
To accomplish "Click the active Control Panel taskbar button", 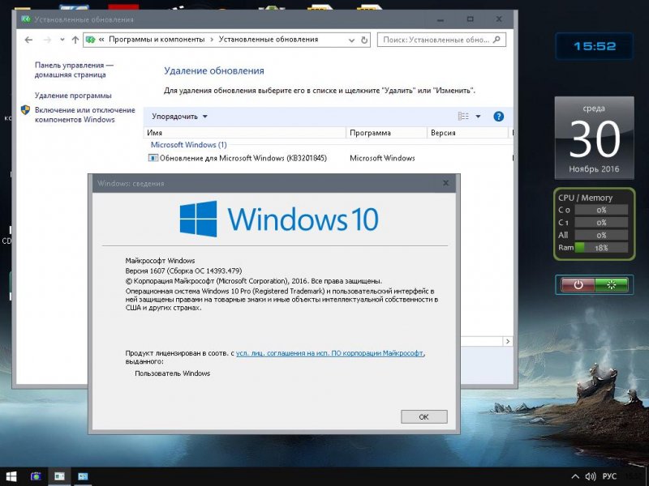I will [59, 476].
